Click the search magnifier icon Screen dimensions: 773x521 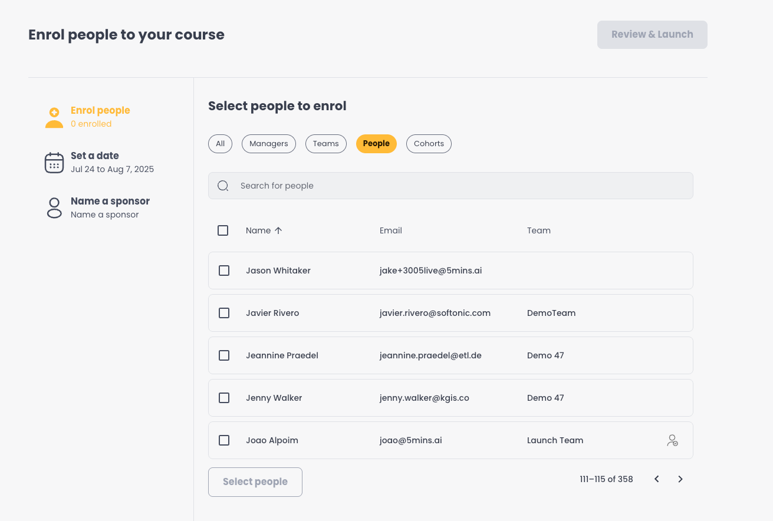(223, 186)
